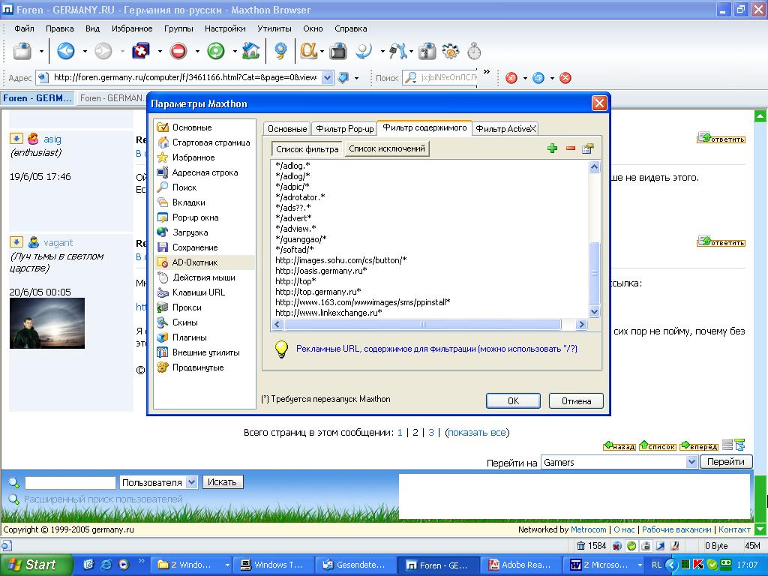Click the Kaspersky K tray icon
Image resolution: width=768 pixels, height=576 pixels.
point(698,565)
